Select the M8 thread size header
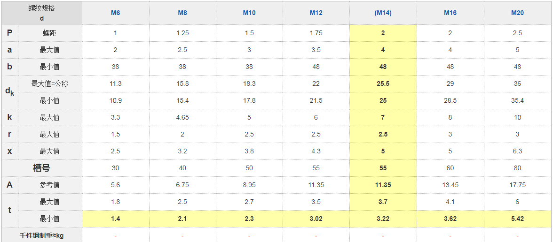553x242 pixels. point(182,13)
